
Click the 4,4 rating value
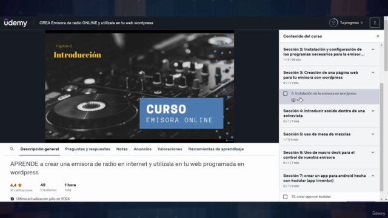(13, 185)
